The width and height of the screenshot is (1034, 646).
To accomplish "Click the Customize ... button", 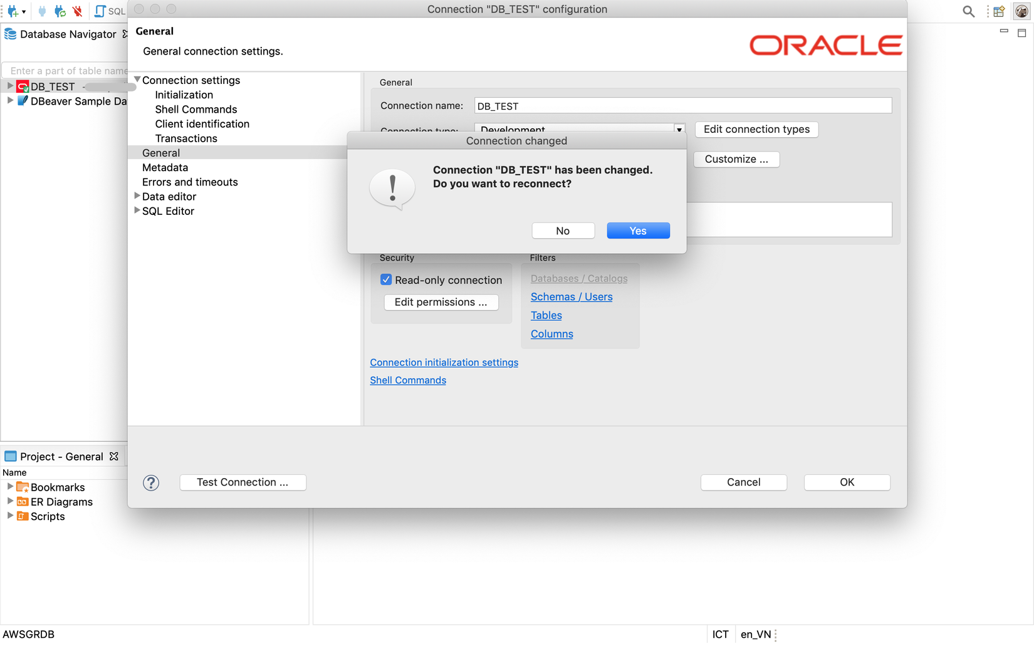I will click(x=736, y=159).
